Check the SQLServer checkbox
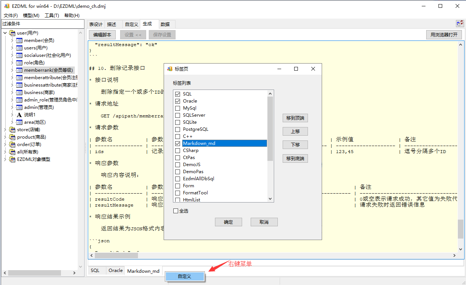Viewport: 466px width, 285px height. coord(178,115)
